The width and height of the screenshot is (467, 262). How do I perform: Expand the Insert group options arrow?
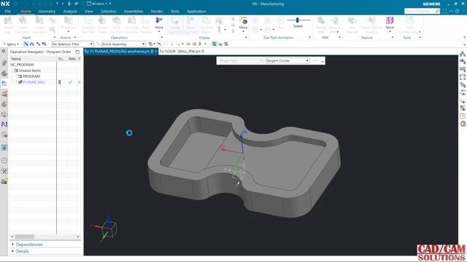pyautogui.click(x=55, y=37)
